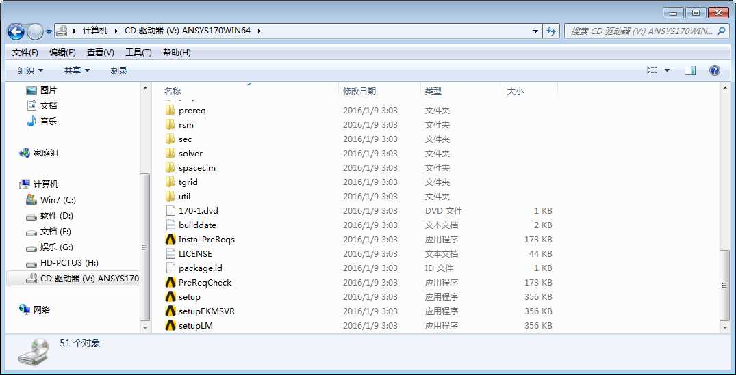
Task: Select 娱乐 (G:) drive
Action: pos(50,247)
